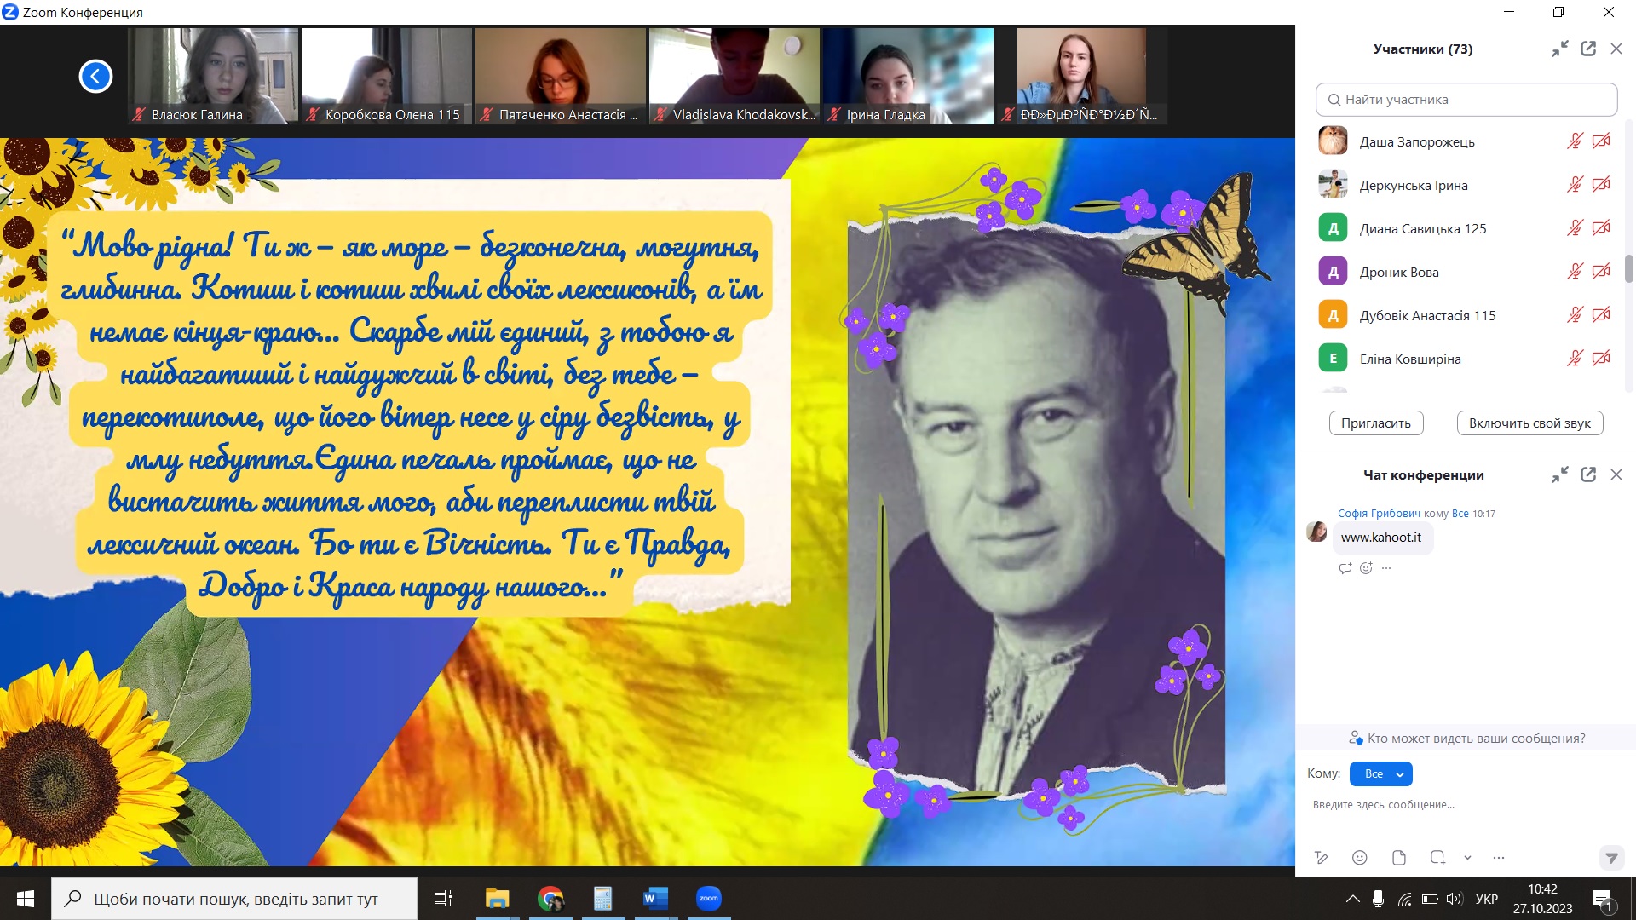Click the participants list scrollbar
This screenshot has width=1636, height=920.
pyautogui.click(x=1629, y=268)
